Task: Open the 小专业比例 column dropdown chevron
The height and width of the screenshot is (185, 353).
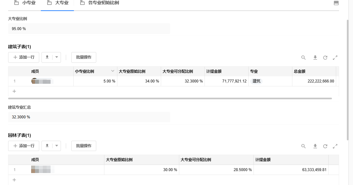Action: [112, 71]
